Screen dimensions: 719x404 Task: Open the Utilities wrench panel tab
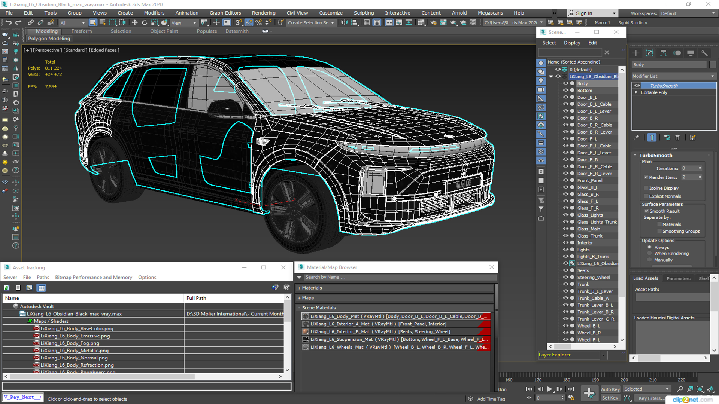tap(704, 53)
